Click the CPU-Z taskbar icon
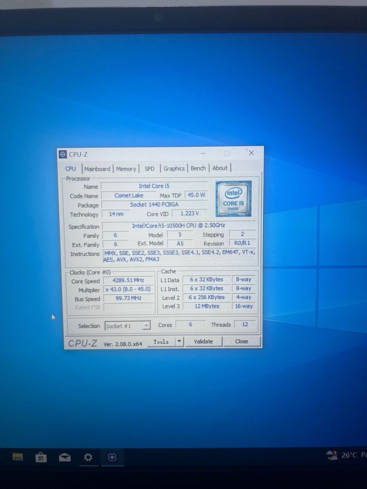Viewport: 367px width, 489px height. 112,457
